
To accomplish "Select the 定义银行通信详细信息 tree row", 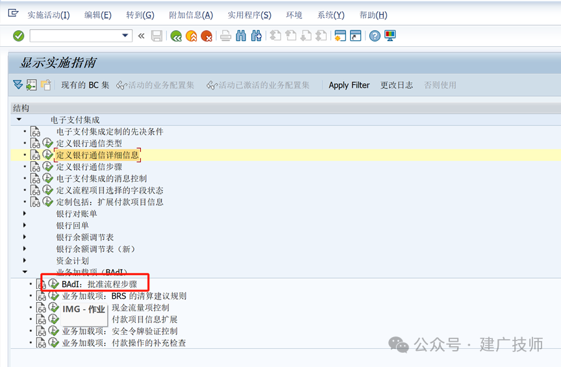I will click(286, 155).
